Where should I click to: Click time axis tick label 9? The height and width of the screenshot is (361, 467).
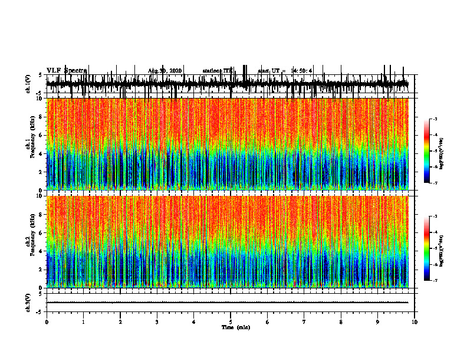[377, 322]
